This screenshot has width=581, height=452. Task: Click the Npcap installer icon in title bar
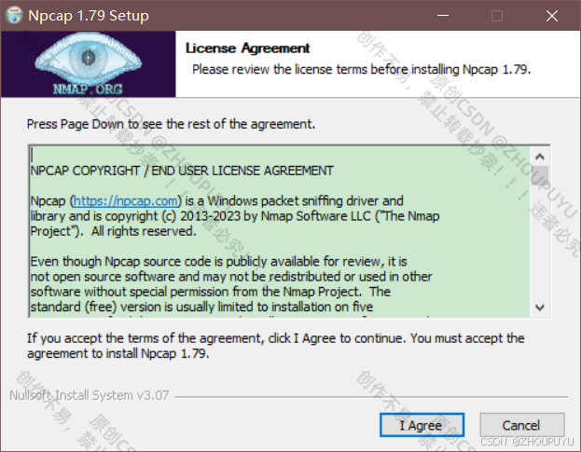[14, 16]
